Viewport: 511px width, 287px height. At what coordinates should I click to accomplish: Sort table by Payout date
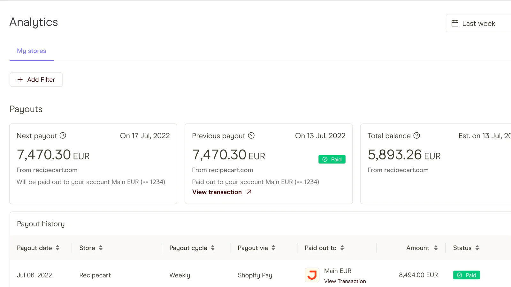pos(57,248)
